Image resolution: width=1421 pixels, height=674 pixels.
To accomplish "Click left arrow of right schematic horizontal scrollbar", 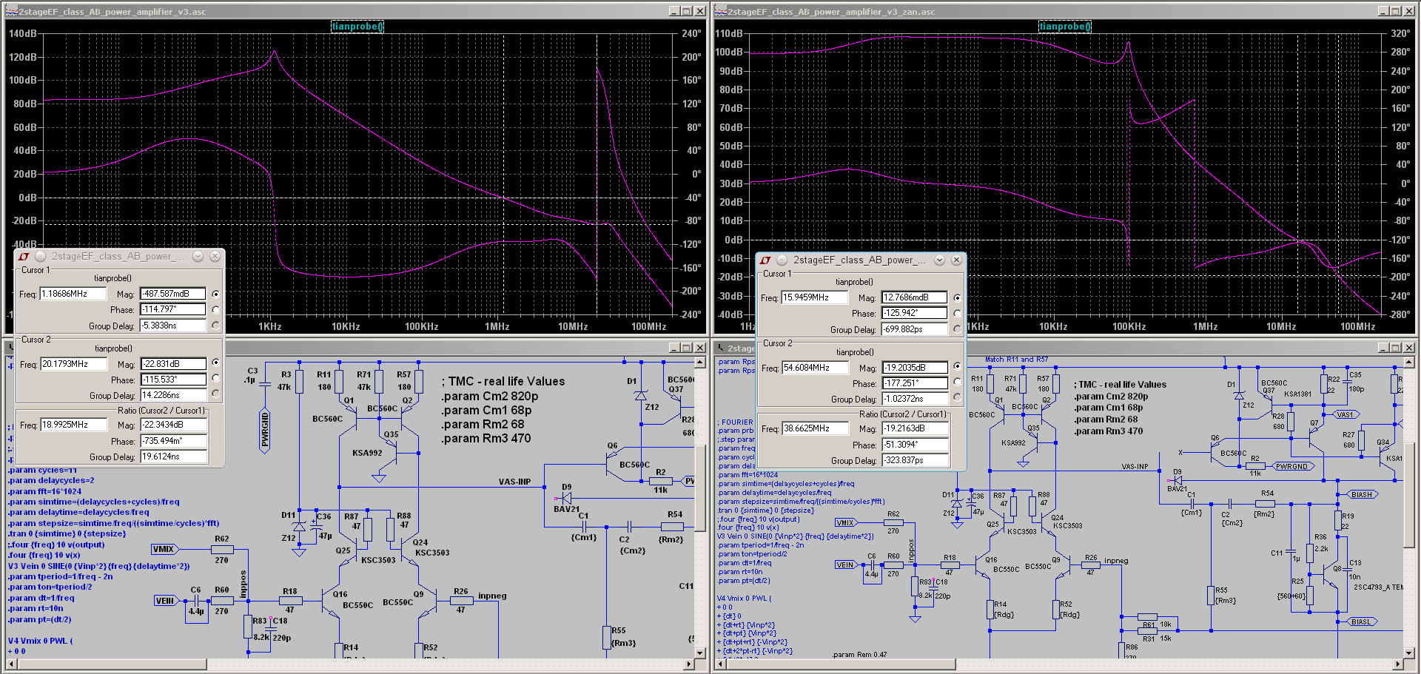I will [720, 664].
